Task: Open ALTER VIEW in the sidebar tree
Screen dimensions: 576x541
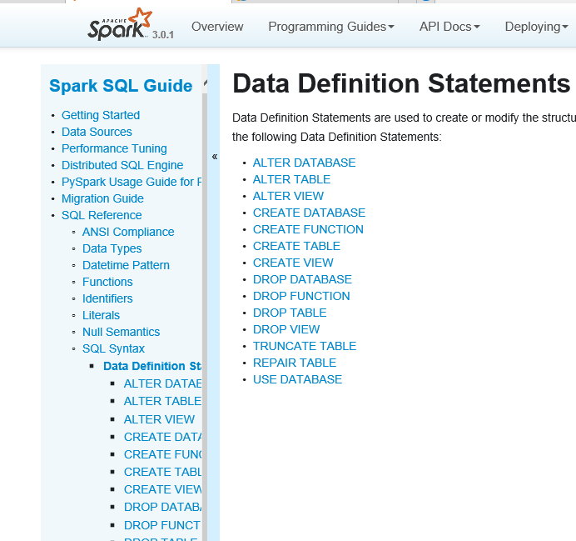Action: (x=160, y=419)
